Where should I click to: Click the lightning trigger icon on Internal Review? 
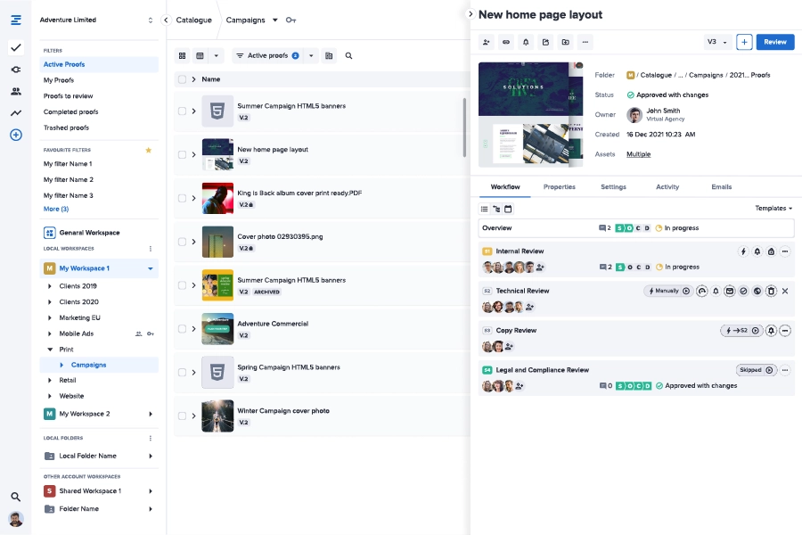pyautogui.click(x=743, y=251)
